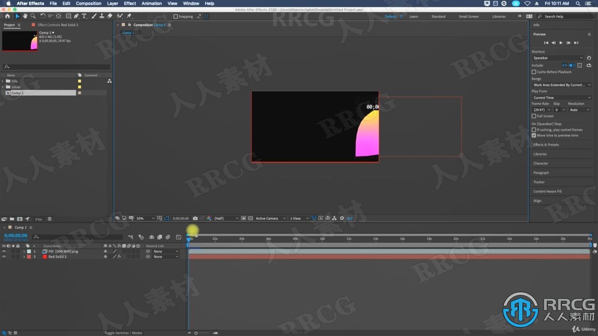Select the Selection arrow tool

[17, 16]
